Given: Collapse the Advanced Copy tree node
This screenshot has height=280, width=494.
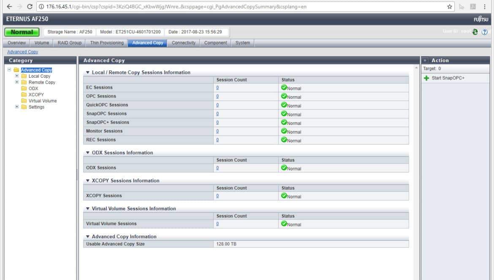Looking at the screenshot, I should pyautogui.click(x=9, y=70).
